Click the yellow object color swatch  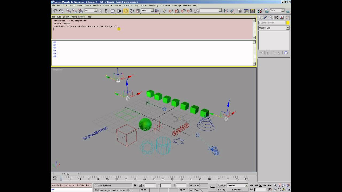pos(288,23)
